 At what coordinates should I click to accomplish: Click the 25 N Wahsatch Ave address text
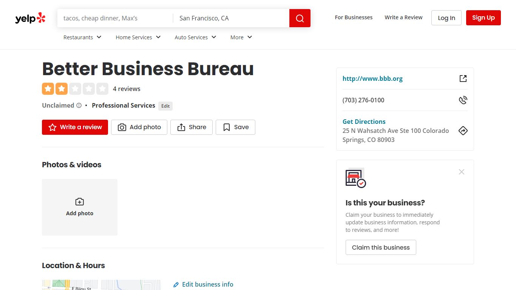tap(395, 135)
